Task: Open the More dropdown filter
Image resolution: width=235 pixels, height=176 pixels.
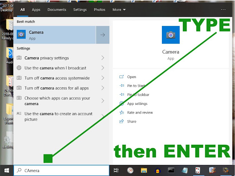Action: pyautogui.click(x=119, y=10)
